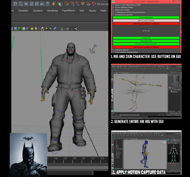Click the X-ray cube icon in viewport toolbar
The height and width of the screenshot is (177, 190).
[x=68, y=29]
